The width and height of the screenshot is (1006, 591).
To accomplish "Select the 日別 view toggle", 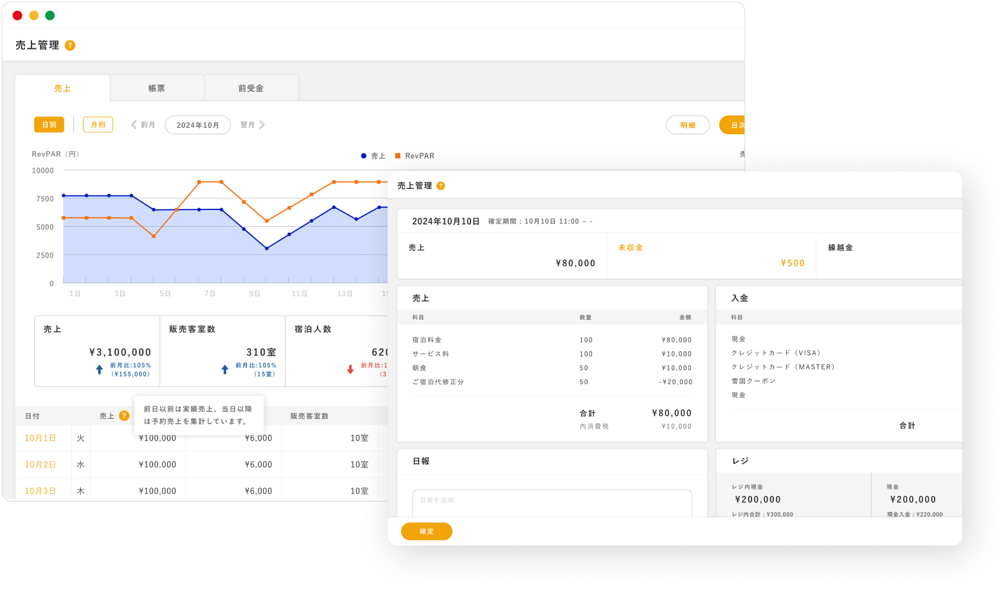I will coord(49,124).
